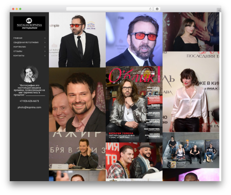Open the photo of smiling man in pink shirt
Image resolution: width=231 pixels, height=195 pixels.
77,100
